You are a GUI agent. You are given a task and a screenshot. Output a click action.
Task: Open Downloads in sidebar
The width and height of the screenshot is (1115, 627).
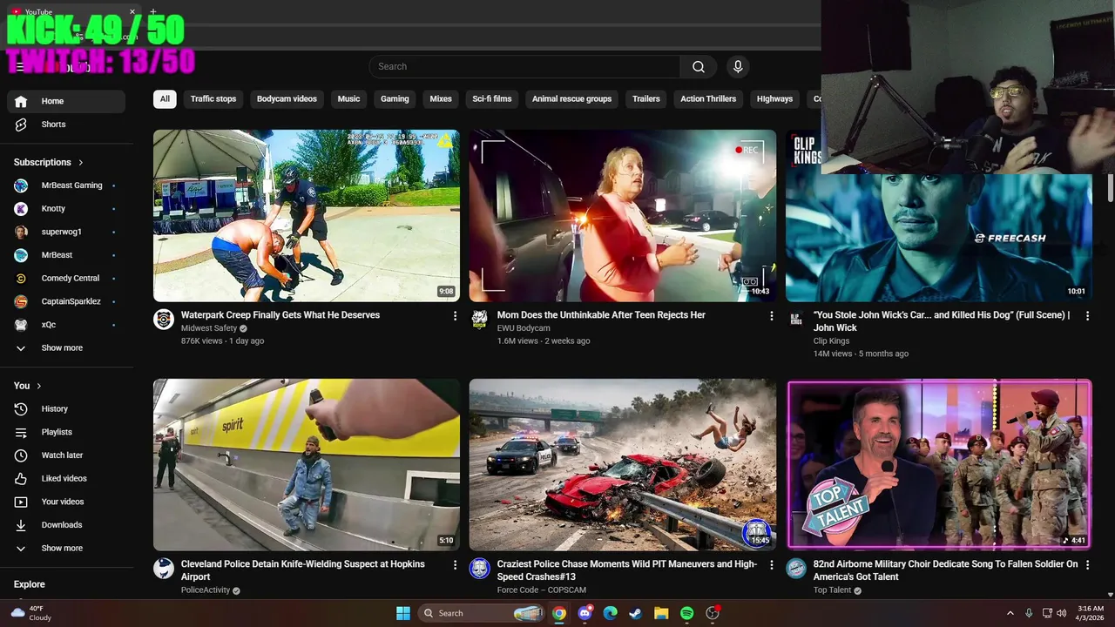(x=66, y=525)
